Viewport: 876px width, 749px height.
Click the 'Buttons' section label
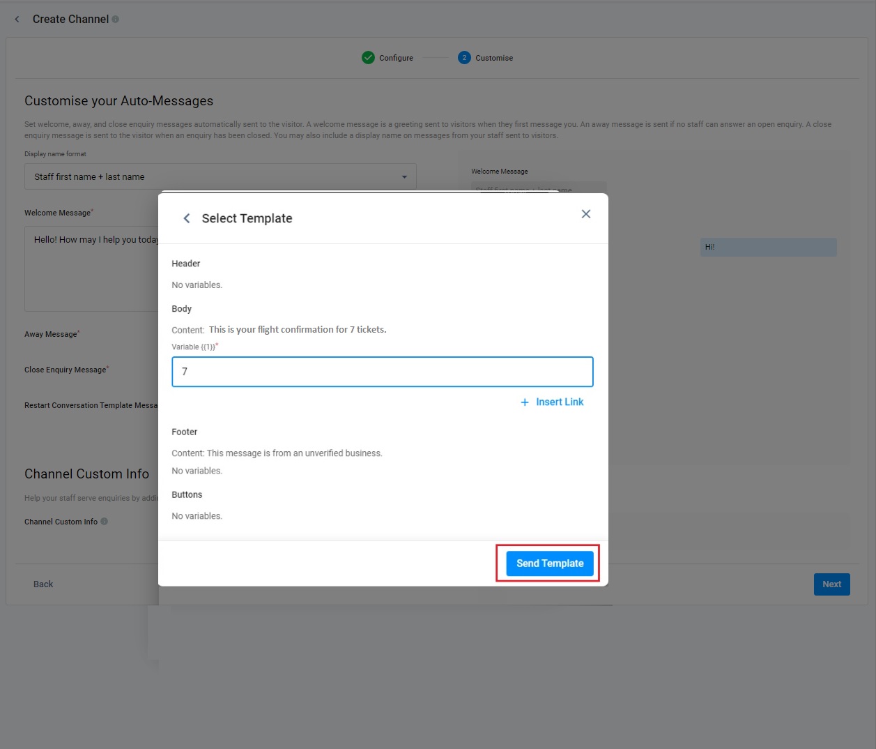(x=187, y=495)
